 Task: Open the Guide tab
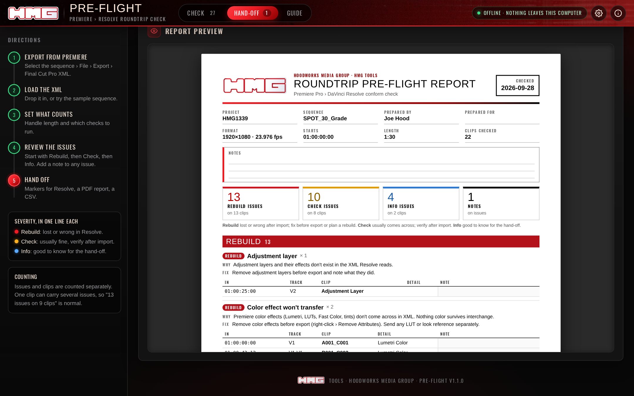(x=295, y=13)
